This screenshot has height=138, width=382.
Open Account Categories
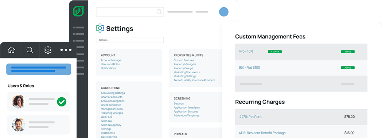coord(113,101)
